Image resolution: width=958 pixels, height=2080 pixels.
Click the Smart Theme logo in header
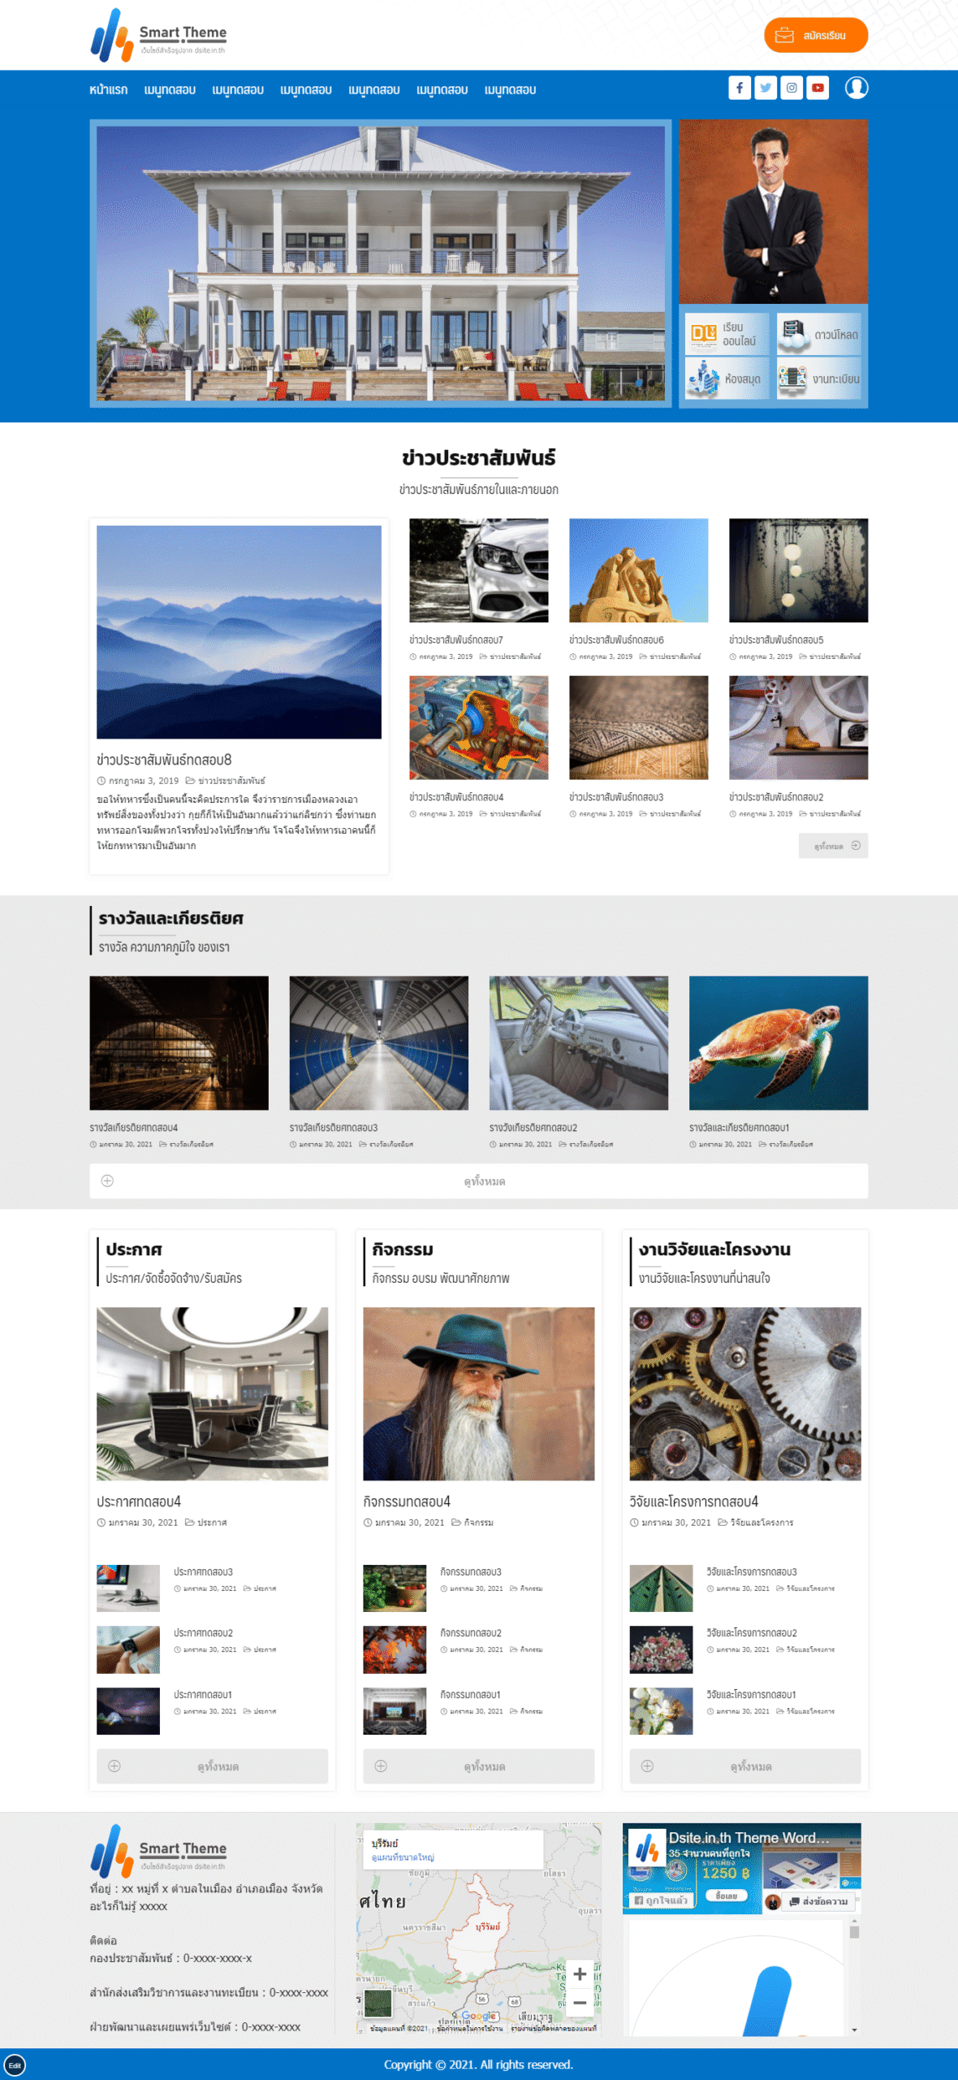point(158,35)
